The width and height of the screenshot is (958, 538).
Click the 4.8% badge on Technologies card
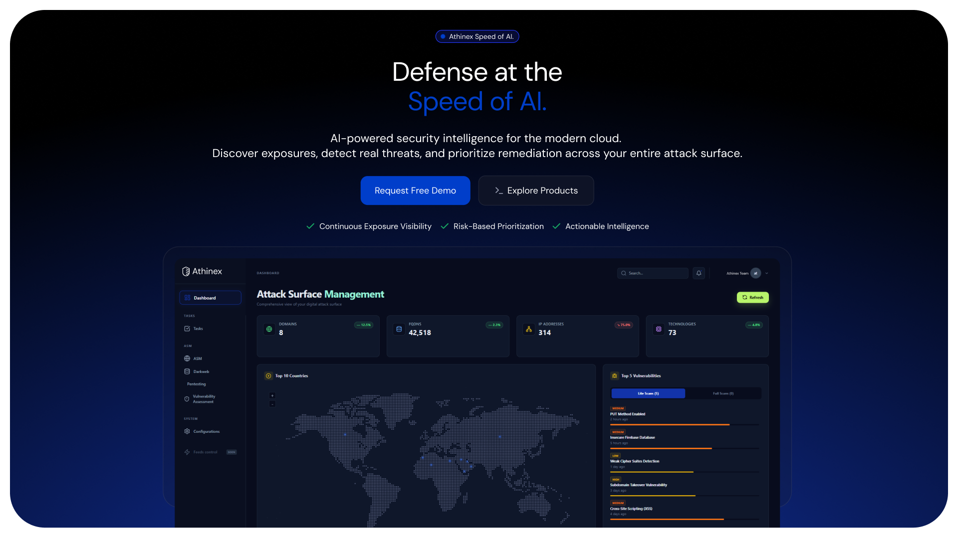754,325
